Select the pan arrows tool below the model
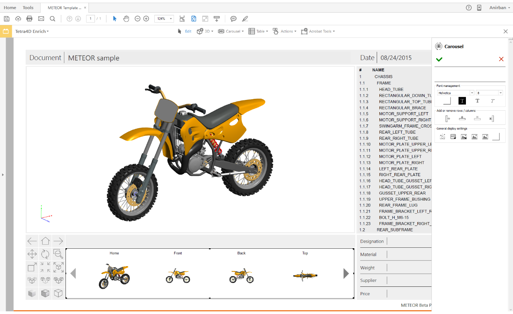Screen dimensions: 513x314 click(32, 254)
